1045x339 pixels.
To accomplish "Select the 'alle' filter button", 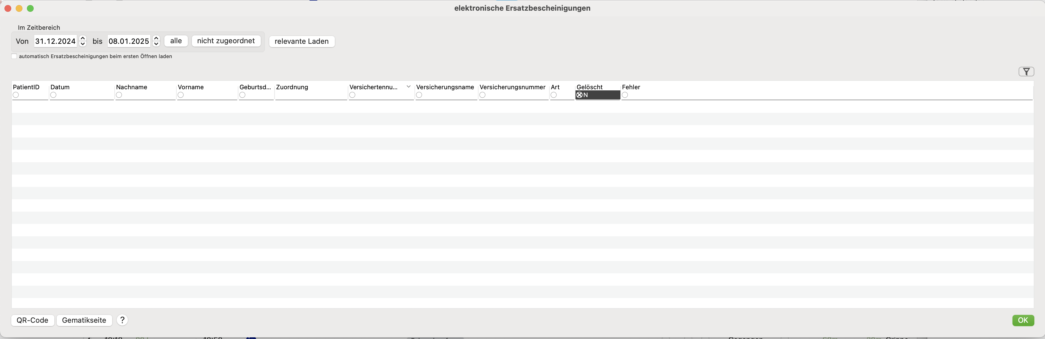I will click(x=176, y=41).
